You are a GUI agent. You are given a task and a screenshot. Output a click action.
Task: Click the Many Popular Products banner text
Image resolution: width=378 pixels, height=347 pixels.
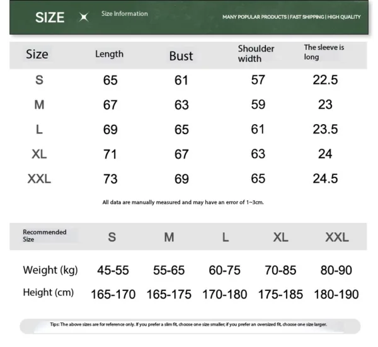point(291,17)
